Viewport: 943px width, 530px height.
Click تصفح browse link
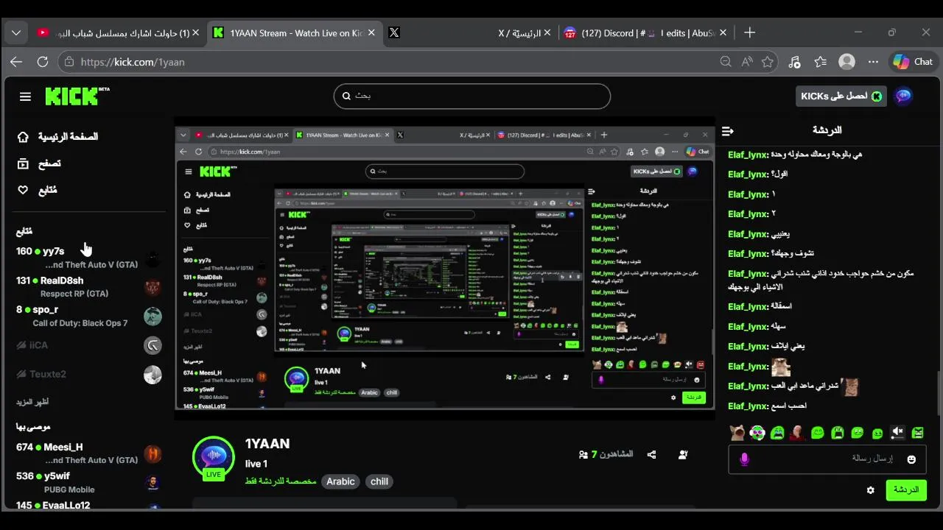(49, 163)
